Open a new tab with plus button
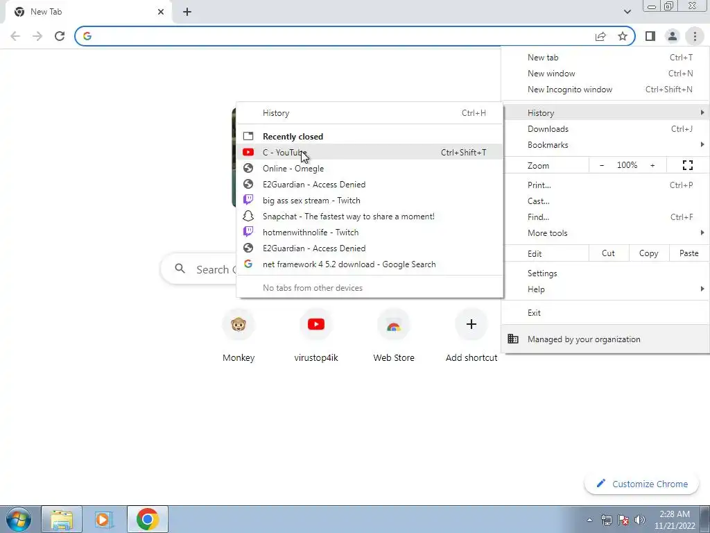Screen dimensions: 710x533 [187, 12]
